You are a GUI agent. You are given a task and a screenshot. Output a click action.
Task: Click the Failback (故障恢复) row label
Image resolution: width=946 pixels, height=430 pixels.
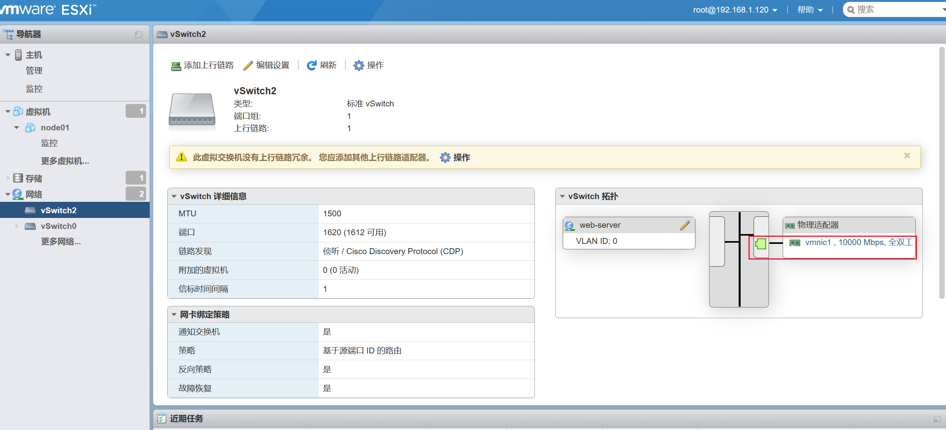tap(195, 388)
